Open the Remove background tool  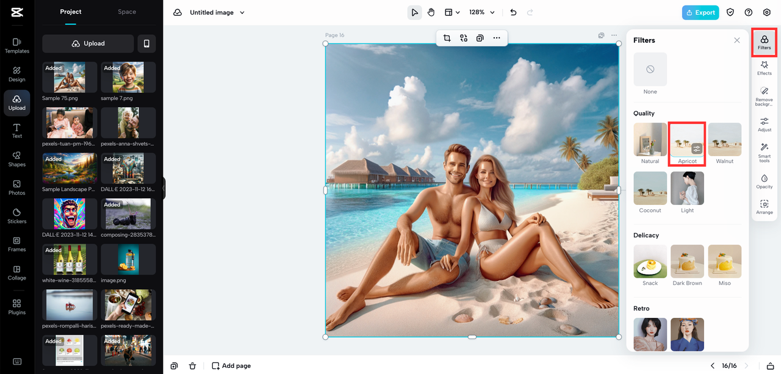[x=765, y=96]
